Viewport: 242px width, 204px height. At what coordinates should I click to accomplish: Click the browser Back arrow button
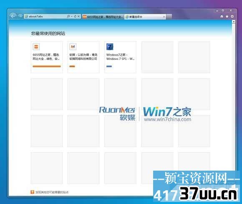coord(13,15)
